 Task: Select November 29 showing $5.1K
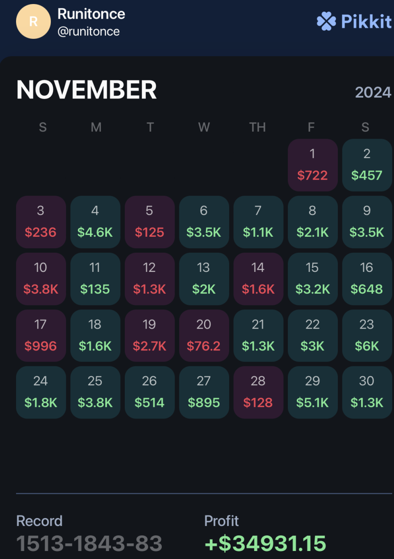(312, 393)
